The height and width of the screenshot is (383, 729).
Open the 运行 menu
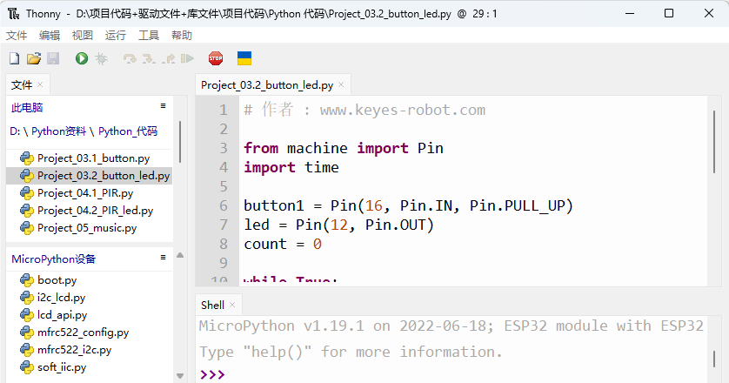point(116,36)
